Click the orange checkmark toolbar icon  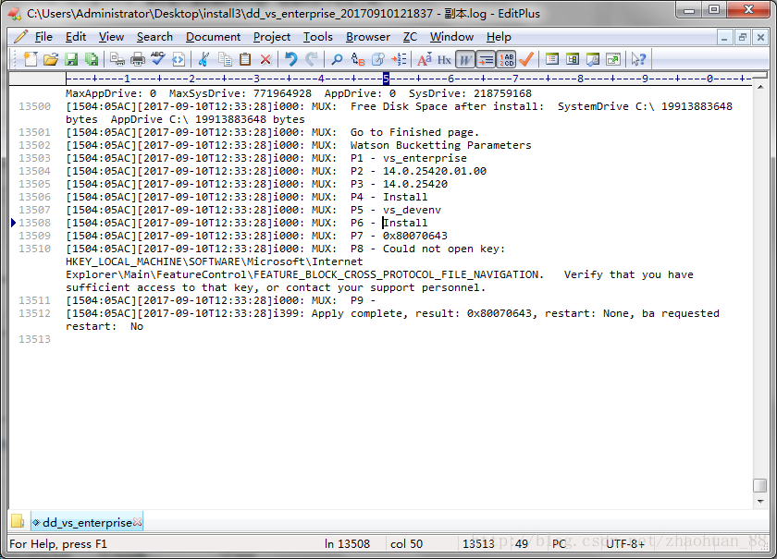(526, 59)
